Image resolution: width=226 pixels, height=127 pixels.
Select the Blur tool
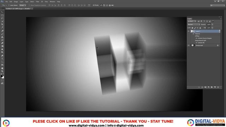tap(2, 49)
